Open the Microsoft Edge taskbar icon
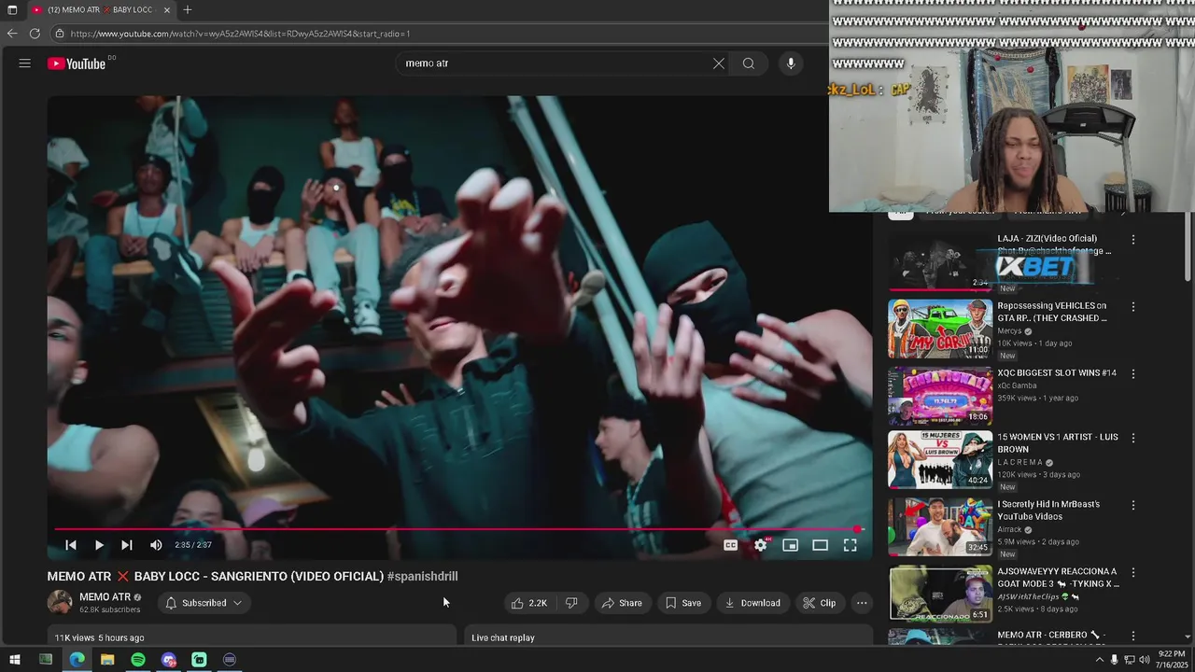This screenshot has width=1195, height=672. pyautogui.click(x=77, y=660)
